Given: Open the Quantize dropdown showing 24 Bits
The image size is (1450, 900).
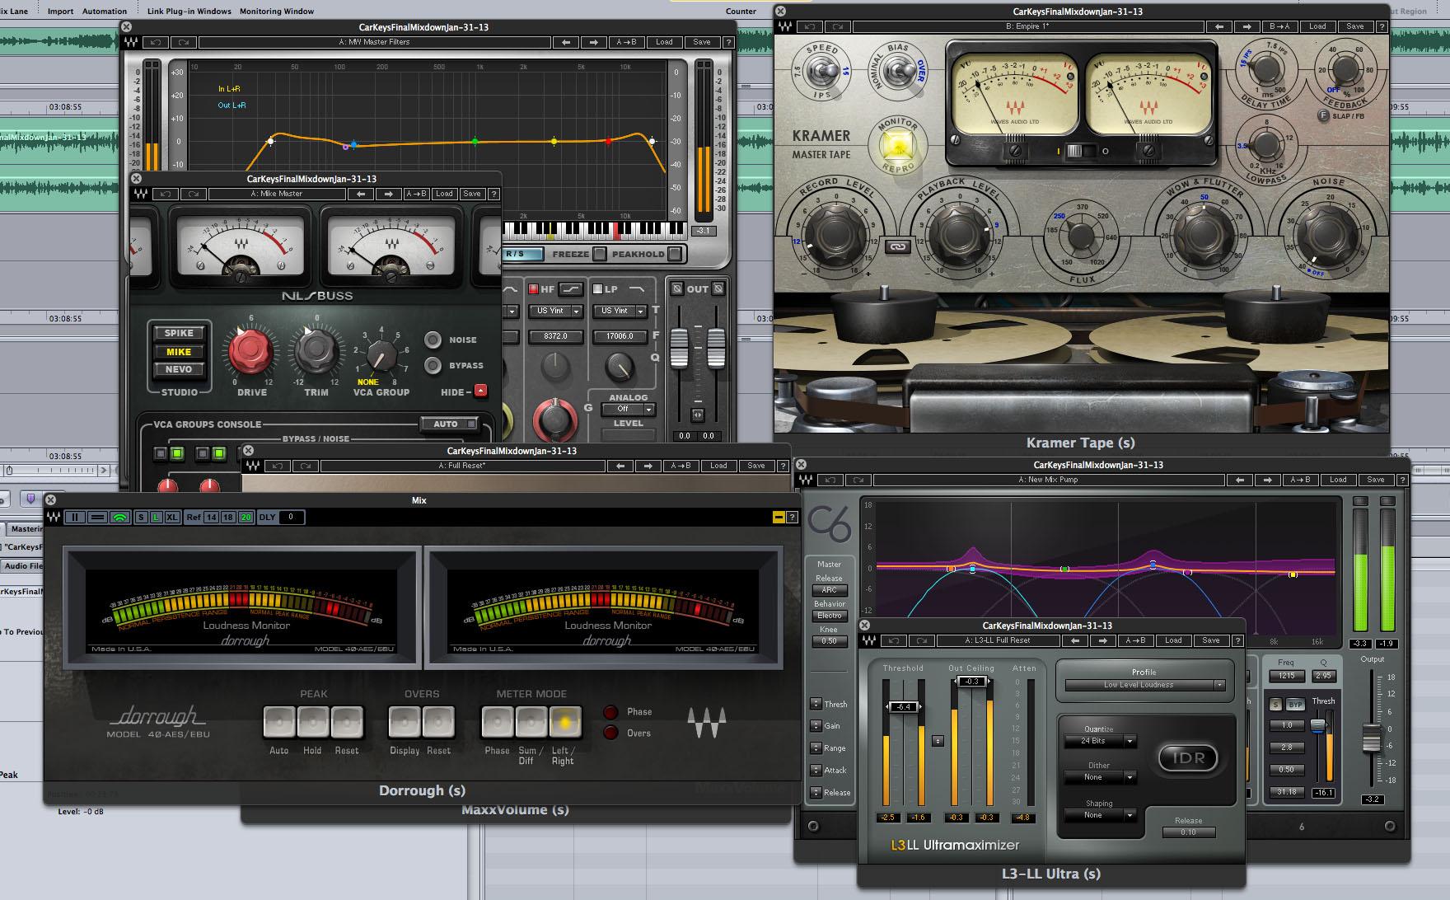Looking at the screenshot, I should coord(1100,741).
